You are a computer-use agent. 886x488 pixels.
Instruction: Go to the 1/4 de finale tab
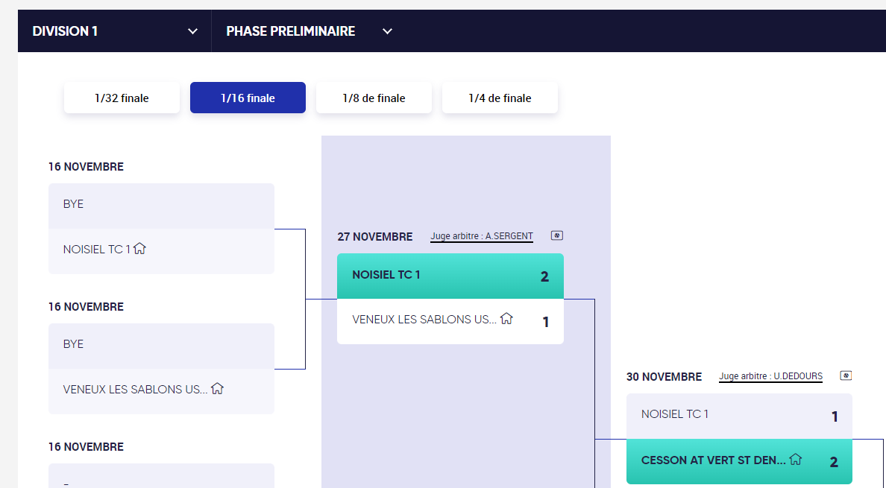pos(500,98)
